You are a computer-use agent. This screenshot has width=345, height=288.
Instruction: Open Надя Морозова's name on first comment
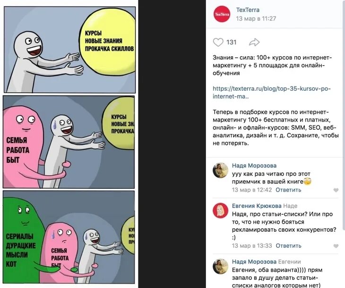coord(254,166)
